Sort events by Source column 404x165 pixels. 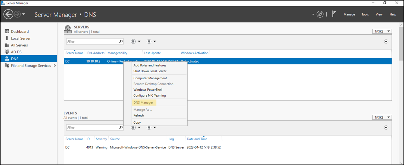coord(115,139)
